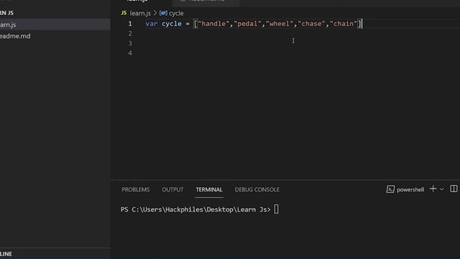Image resolution: width=460 pixels, height=259 pixels.
Task: Click the cycle symbol in breadcrumb
Action: click(x=176, y=13)
